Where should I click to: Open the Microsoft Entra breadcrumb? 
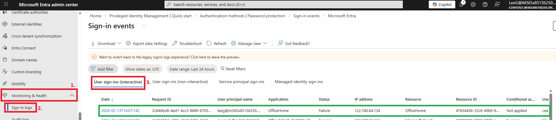[342, 16]
